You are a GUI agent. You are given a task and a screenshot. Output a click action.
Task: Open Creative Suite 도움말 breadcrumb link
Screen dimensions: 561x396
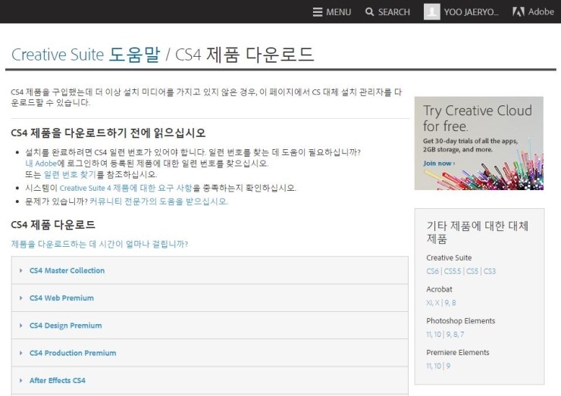pyautogui.click(x=86, y=55)
